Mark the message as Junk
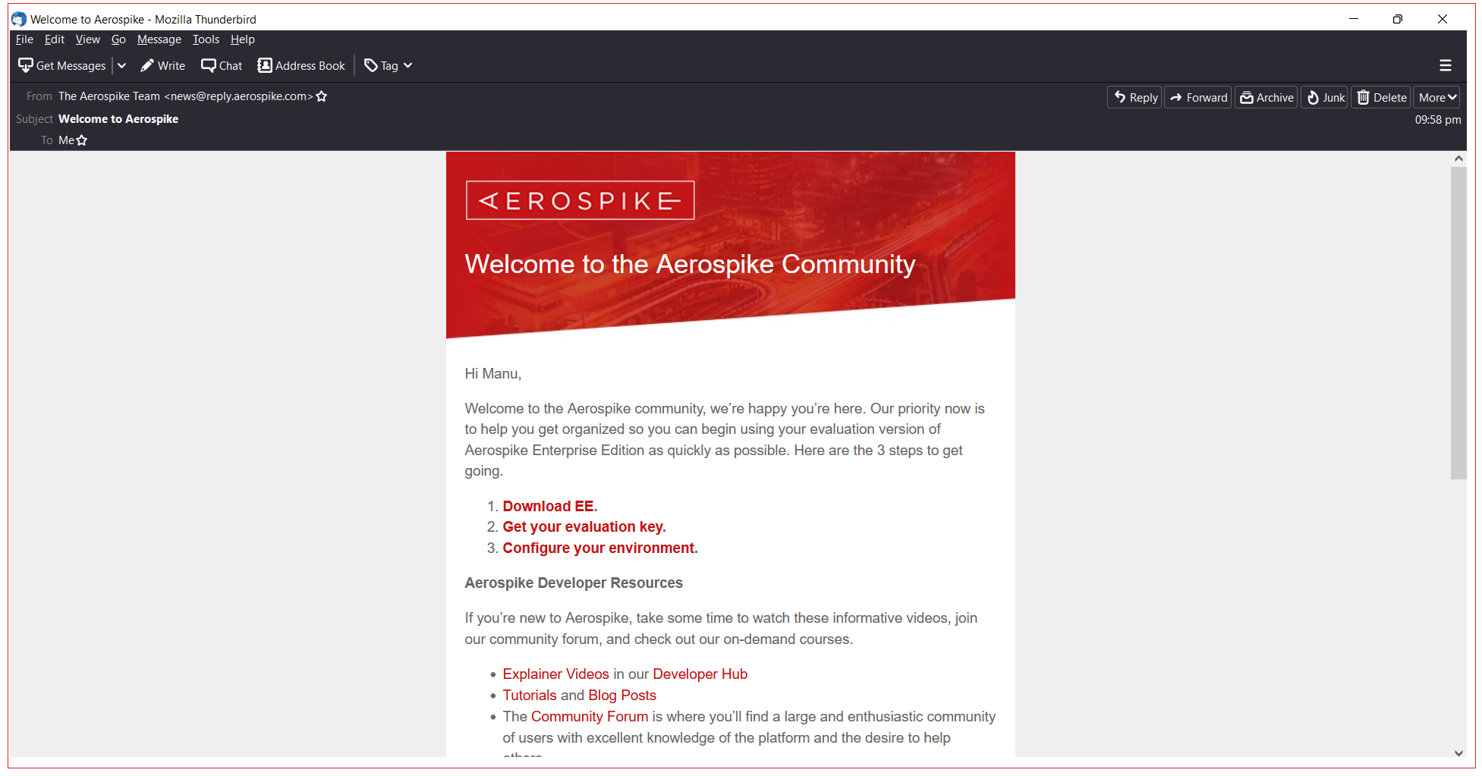Image resolution: width=1482 pixels, height=776 pixels. click(x=1325, y=97)
